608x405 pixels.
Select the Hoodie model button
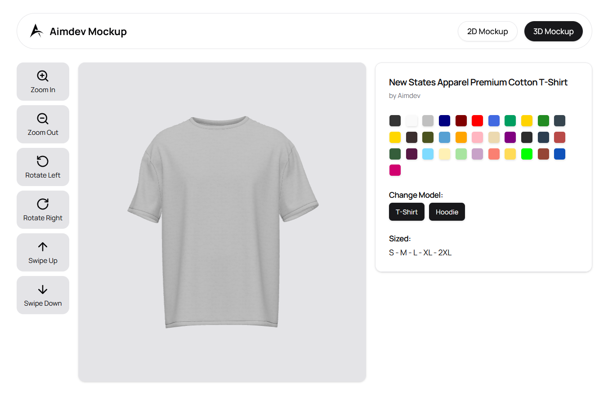click(447, 212)
